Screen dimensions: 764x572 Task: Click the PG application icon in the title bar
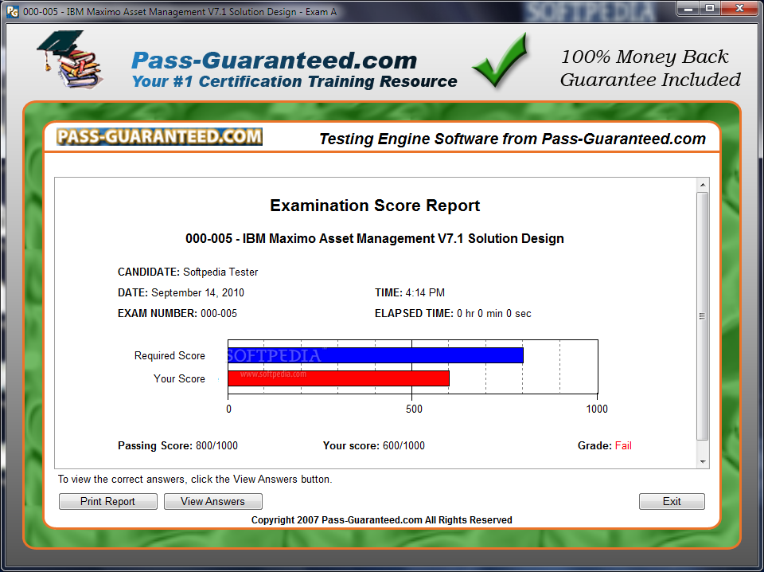pyautogui.click(x=13, y=11)
